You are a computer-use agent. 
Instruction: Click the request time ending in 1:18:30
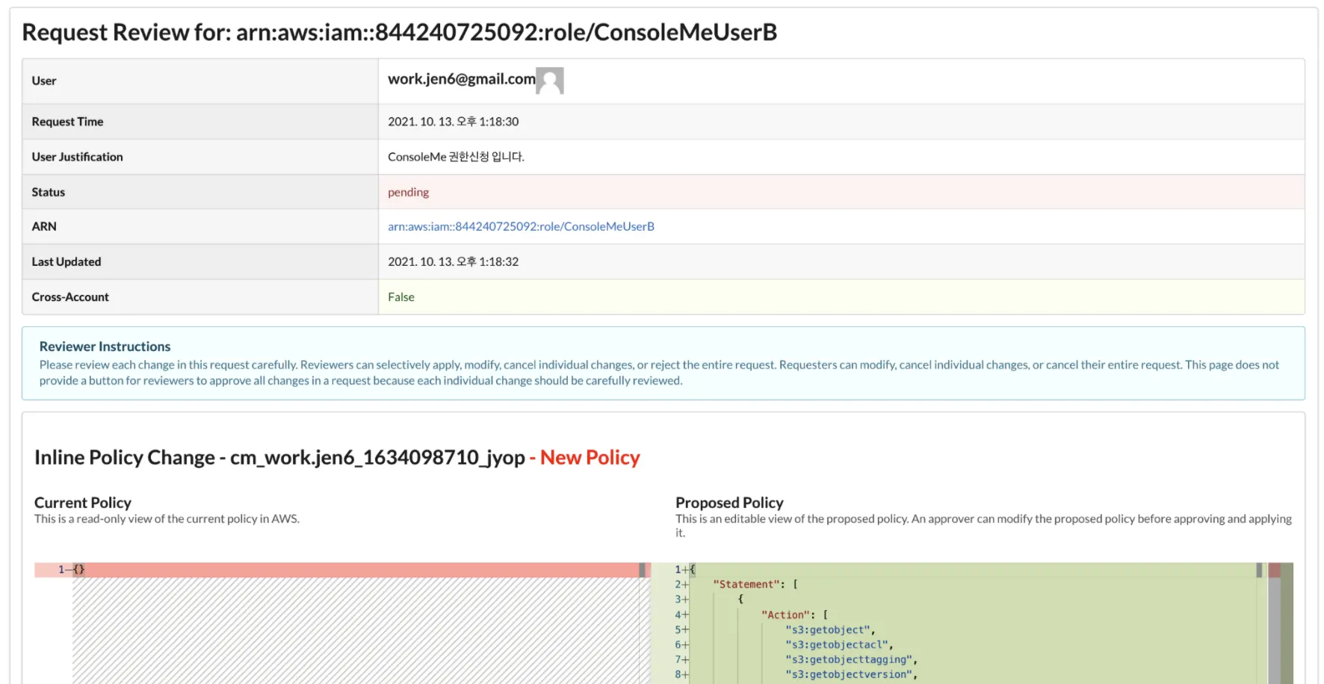pyautogui.click(x=453, y=122)
